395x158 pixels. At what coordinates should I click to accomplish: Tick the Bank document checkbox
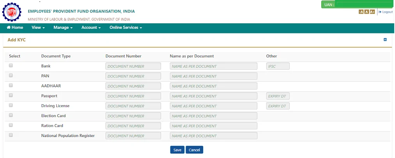(11, 65)
